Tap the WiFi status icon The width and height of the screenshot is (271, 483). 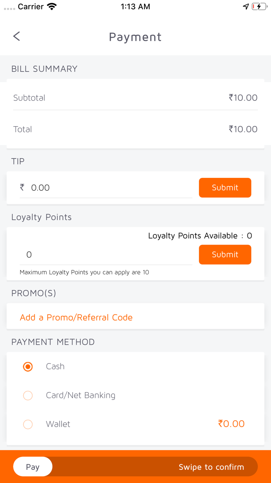coord(51,7)
